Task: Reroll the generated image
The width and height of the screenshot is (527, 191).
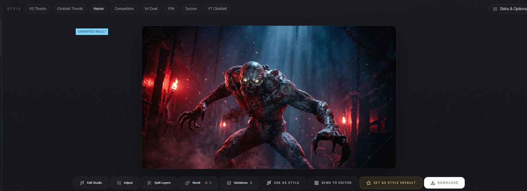Action: [x=199, y=183]
